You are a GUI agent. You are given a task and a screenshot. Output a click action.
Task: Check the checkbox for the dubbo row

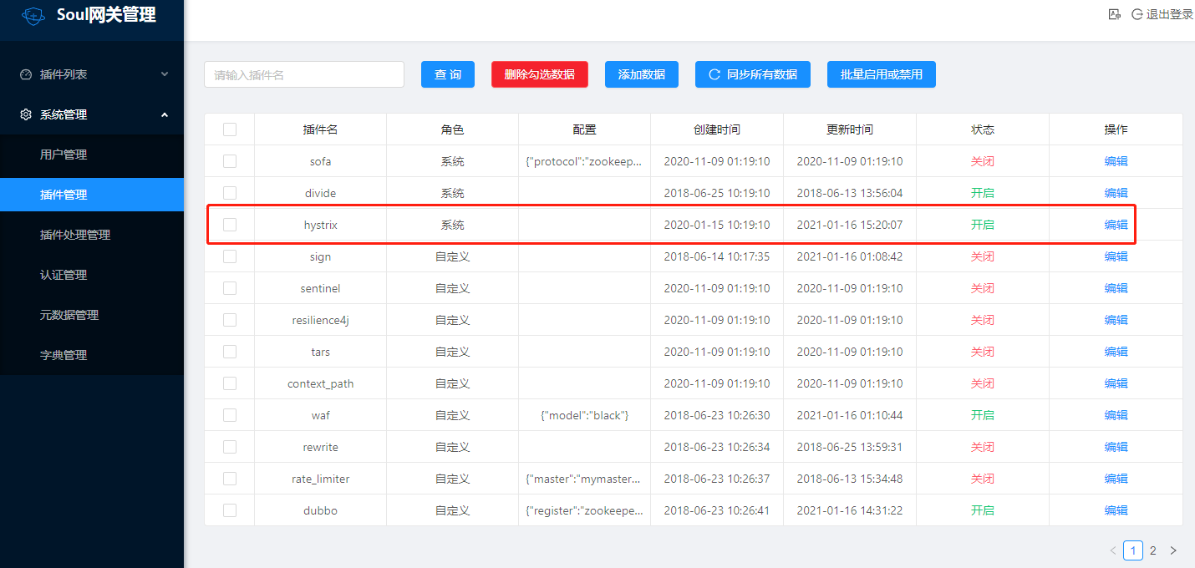click(x=230, y=510)
